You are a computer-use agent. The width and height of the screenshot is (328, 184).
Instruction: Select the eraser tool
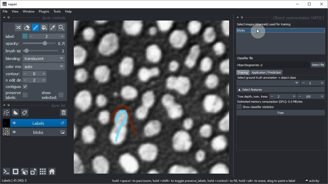pyautogui.click(x=27, y=27)
